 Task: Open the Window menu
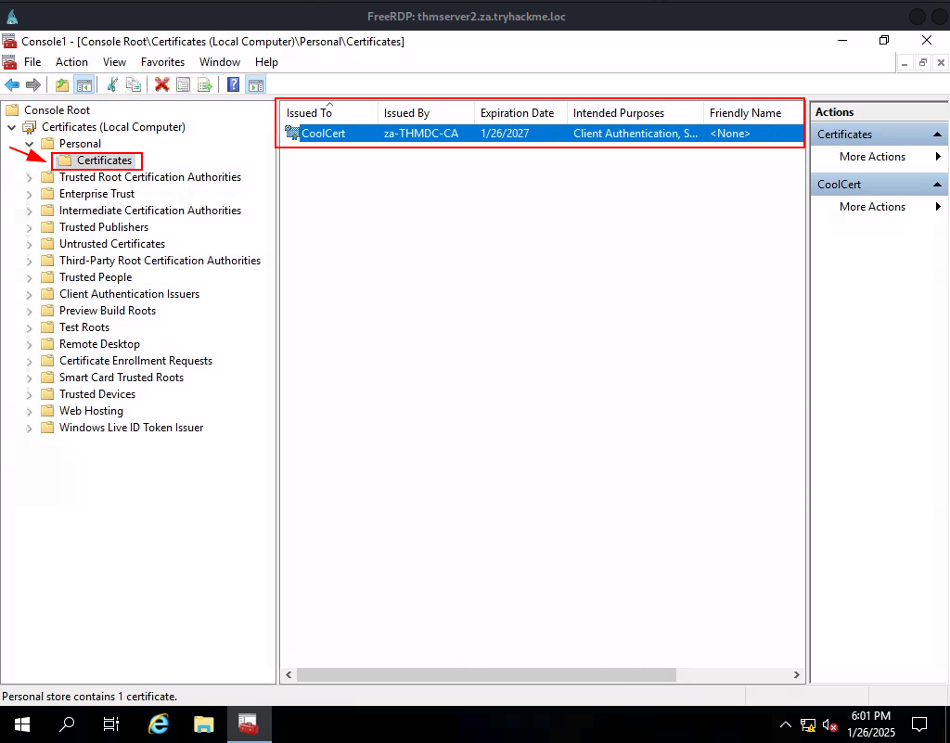tap(220, 62)
